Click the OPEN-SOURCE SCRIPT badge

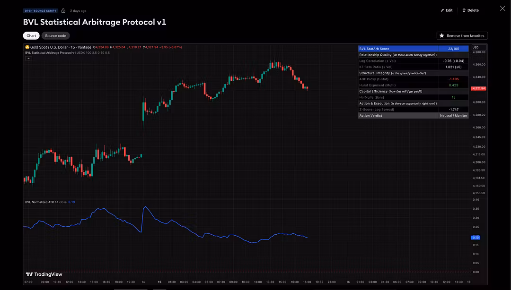[x=40, y=11]
